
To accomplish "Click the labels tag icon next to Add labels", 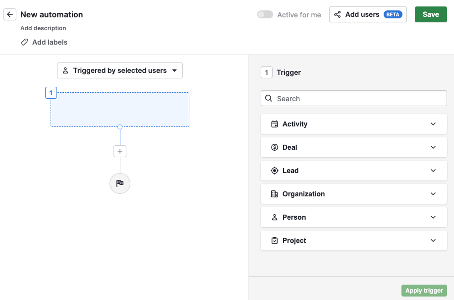I will (x=24, y=42).
